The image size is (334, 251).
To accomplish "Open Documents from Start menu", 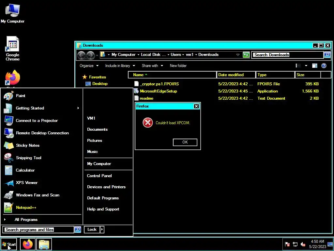I will pos(97,129).
